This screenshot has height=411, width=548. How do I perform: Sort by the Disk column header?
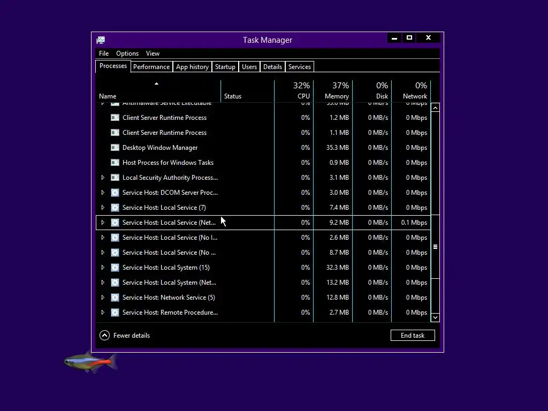[372, 91]
